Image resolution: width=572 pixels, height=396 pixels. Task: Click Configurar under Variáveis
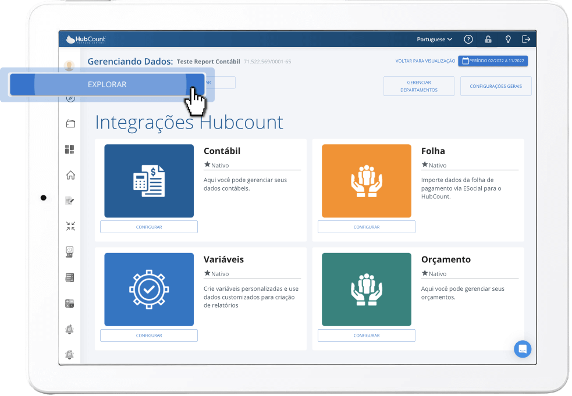point(149,336)
